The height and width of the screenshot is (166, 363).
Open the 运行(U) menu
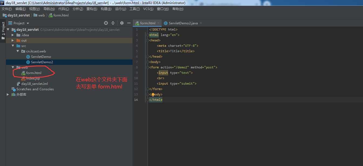click(x=121, y=9)
